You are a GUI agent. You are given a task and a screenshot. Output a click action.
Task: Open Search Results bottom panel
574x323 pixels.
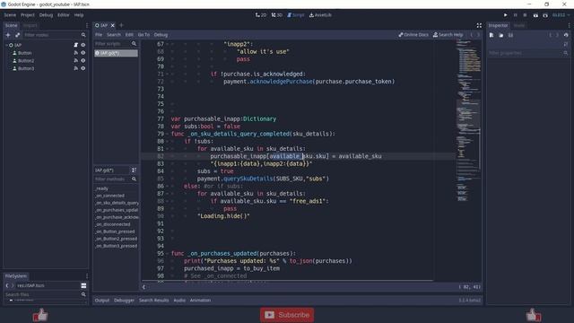coord(153,301)
